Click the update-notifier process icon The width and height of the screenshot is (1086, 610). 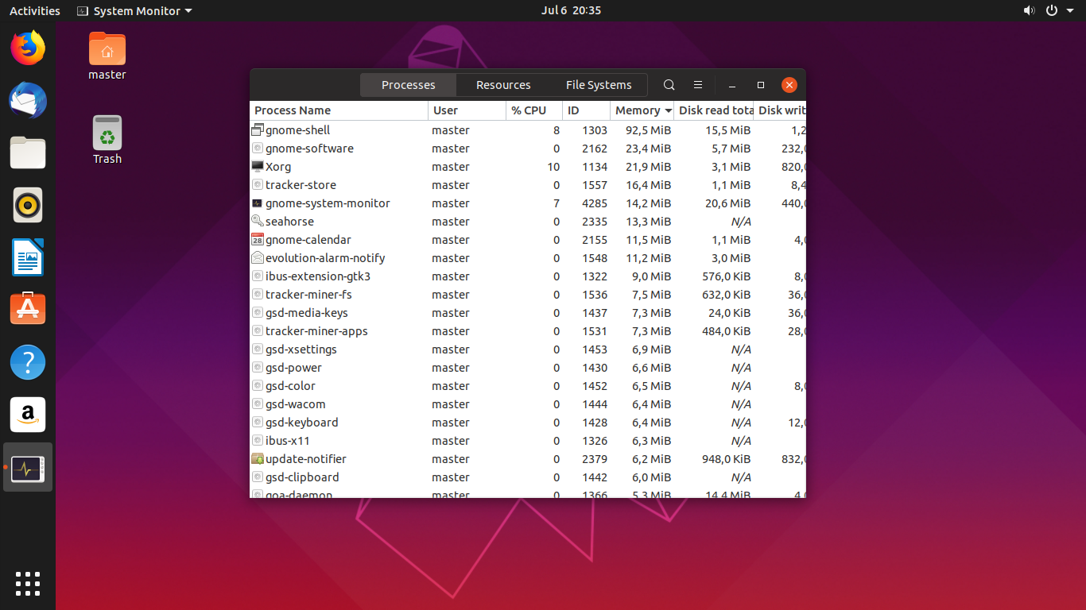tap(258, 459)
